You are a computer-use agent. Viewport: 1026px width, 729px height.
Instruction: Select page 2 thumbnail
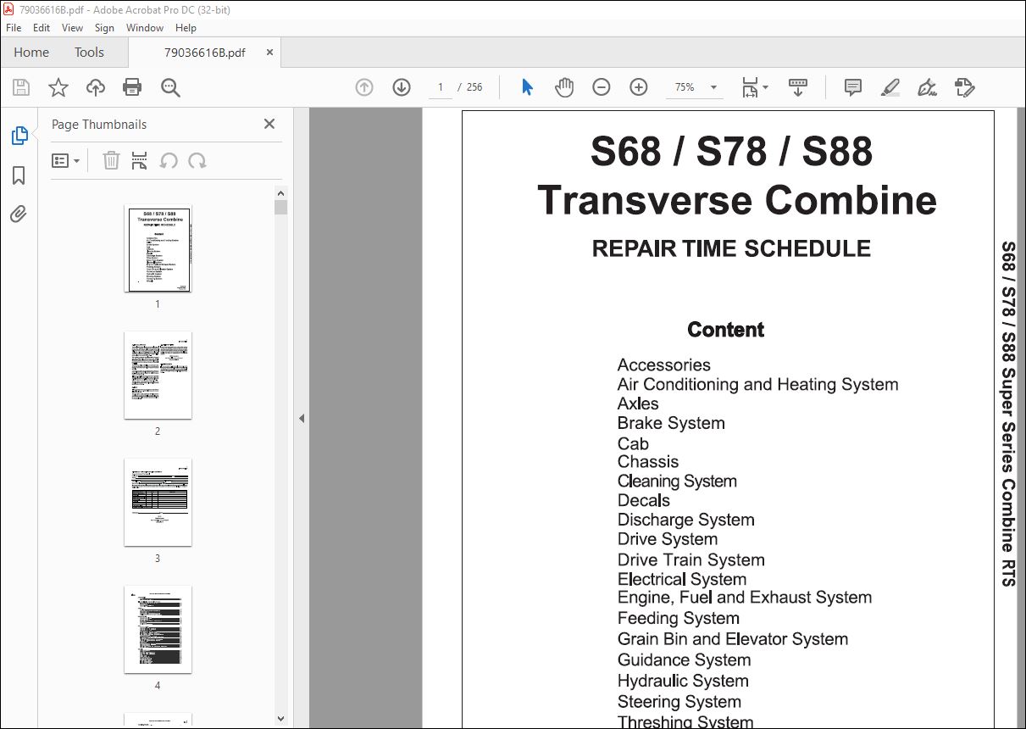[x=158, y=376]
